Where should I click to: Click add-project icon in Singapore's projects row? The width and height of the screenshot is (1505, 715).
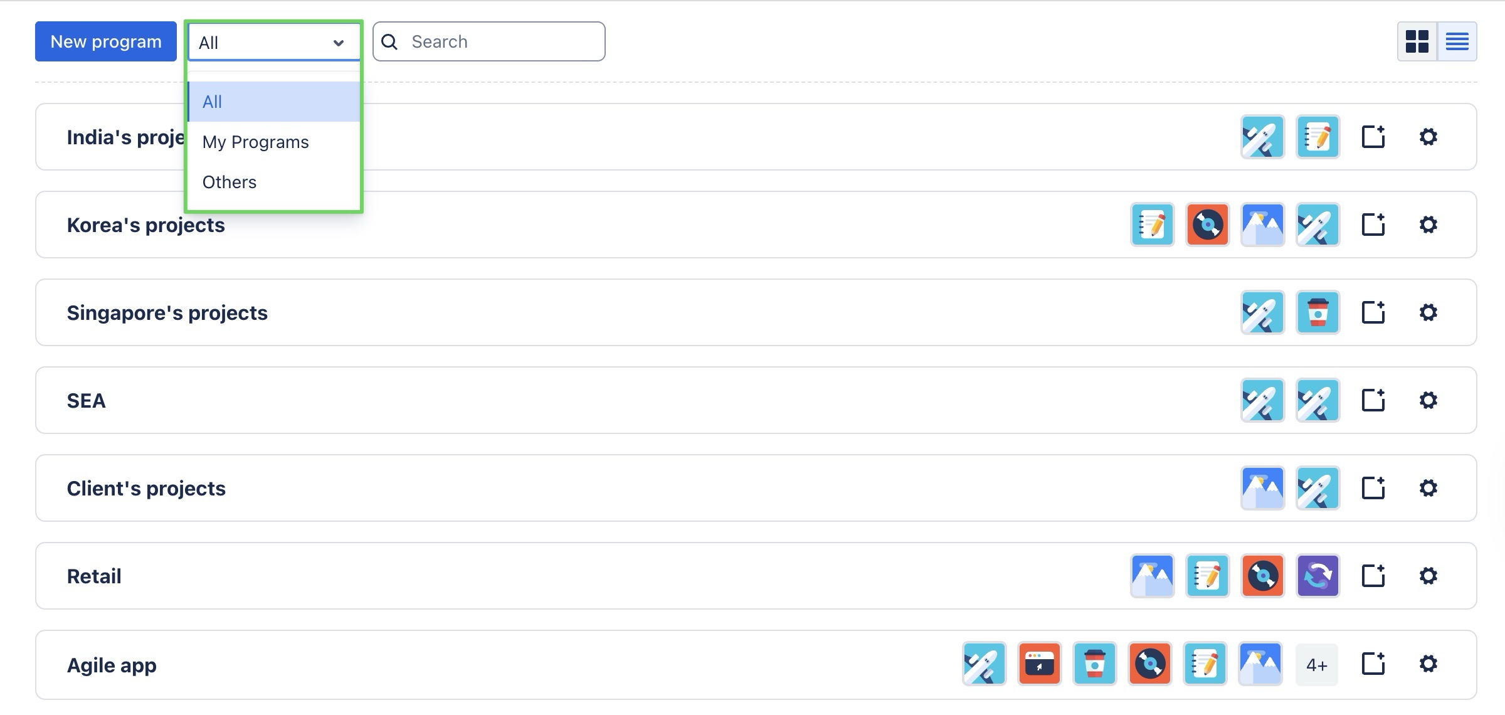(x=1373, y=312)
